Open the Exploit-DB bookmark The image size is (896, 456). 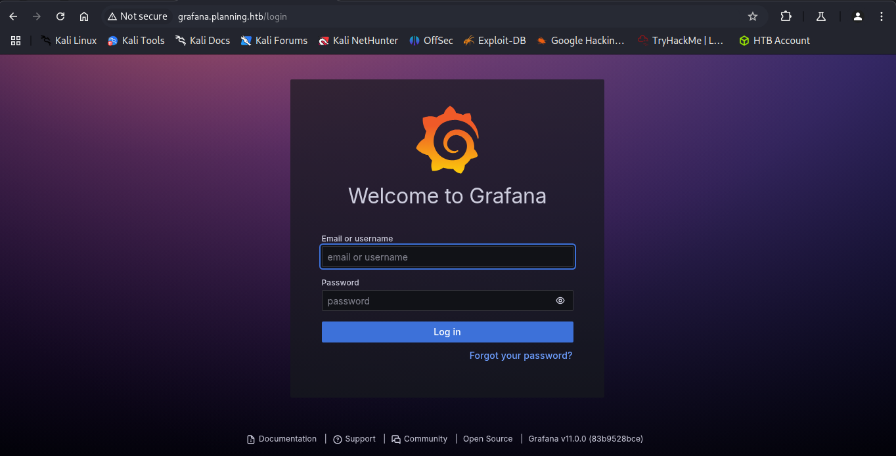495,41
